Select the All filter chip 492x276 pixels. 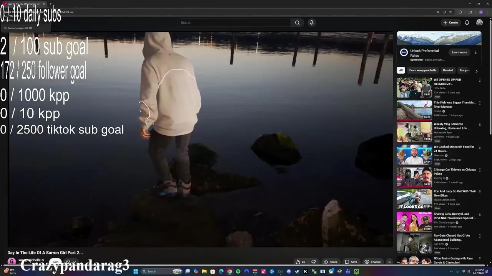[401, 70]
